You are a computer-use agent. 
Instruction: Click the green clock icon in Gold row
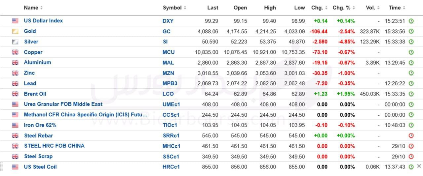pyautogui.click(x=411, y=31)
